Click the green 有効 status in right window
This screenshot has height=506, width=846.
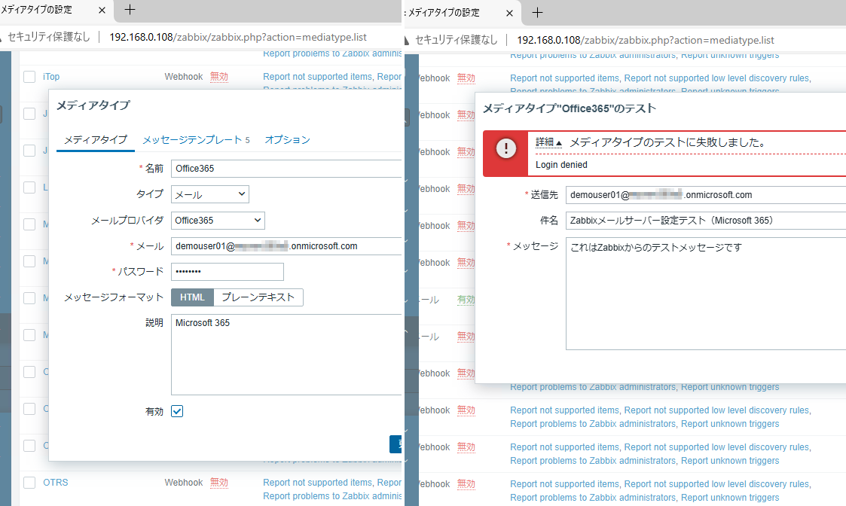pos(466,300)
